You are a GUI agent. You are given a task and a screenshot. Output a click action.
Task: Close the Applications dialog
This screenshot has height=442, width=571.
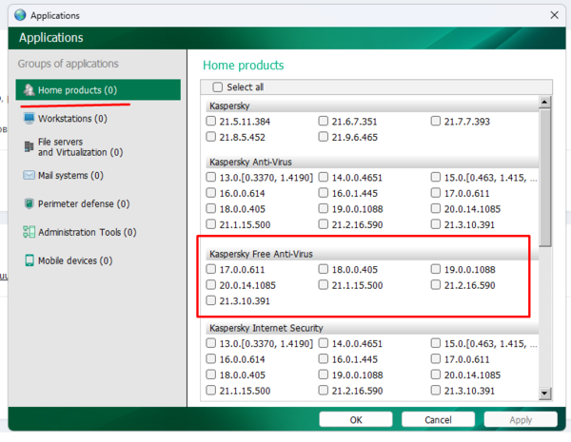tap(554, 15)
